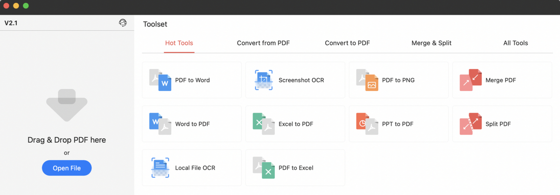
Task: Click the green macOS fullscreen button
Action: [26, 6]
